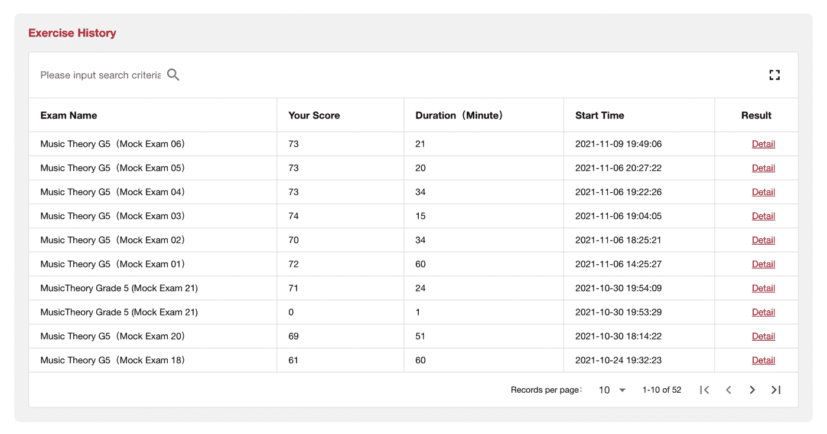Jump to the last page
This screenshot has height=434, width=827.
pyautogui.click(x=776, y=390)
